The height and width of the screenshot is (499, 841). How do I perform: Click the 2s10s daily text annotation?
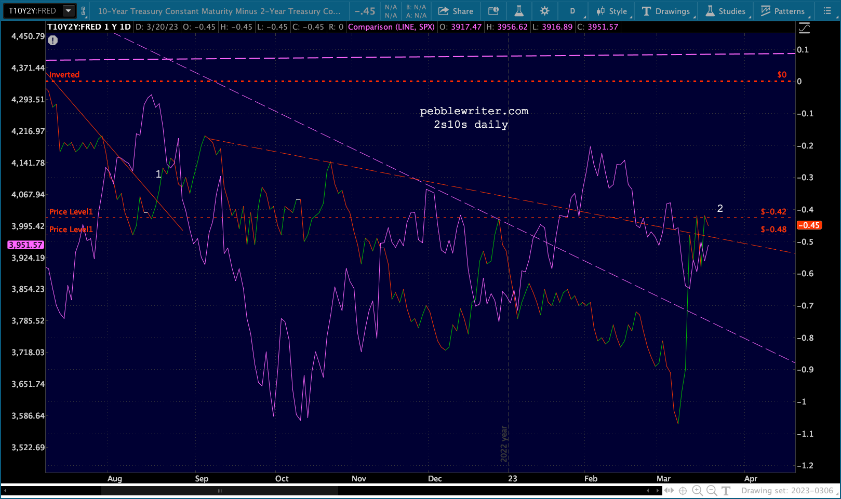(471, 125)
